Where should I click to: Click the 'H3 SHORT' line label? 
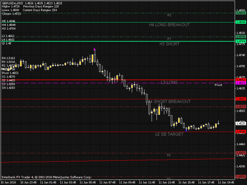coord(169,44)
